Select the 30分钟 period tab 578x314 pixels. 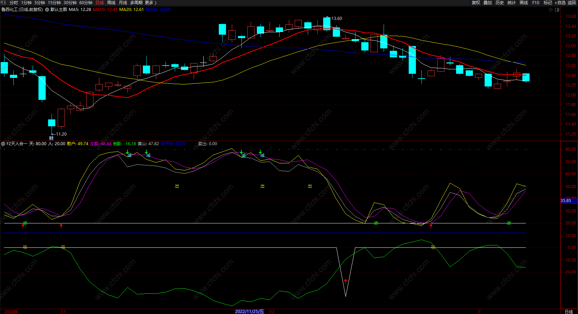(x=70, y=3)
